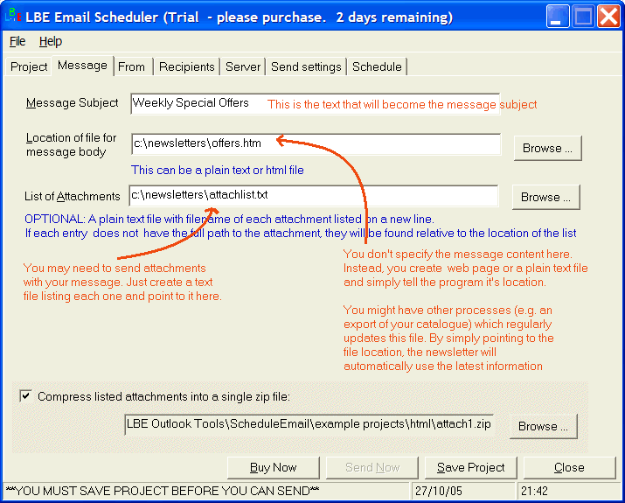
Task: Click the Message Subject label
Action: [73, 103]
